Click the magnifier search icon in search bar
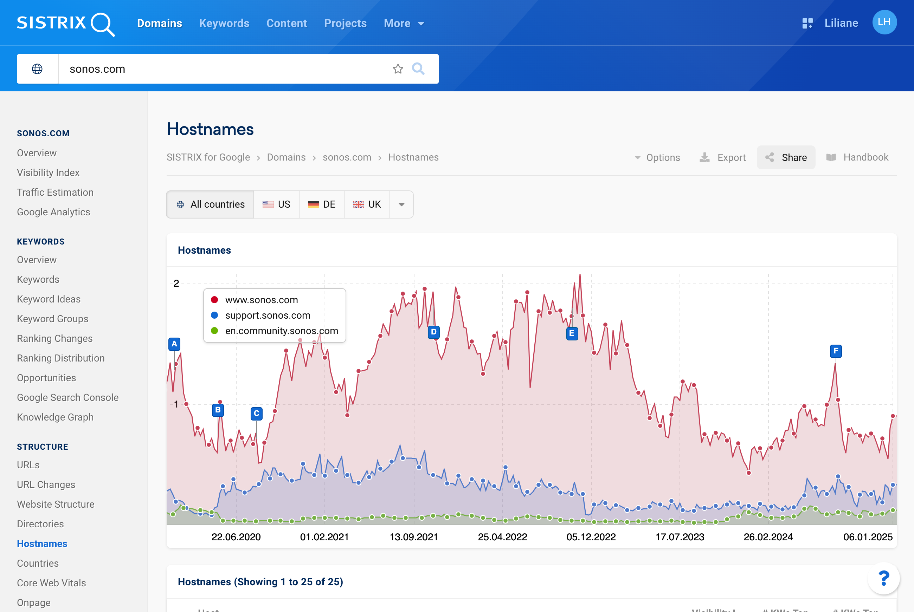The height and width of the screenshot is (612, 914). [418, 69]
